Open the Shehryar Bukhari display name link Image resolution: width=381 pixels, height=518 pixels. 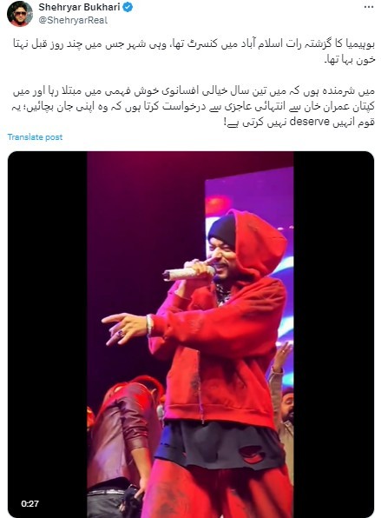[x=79, y=7]
